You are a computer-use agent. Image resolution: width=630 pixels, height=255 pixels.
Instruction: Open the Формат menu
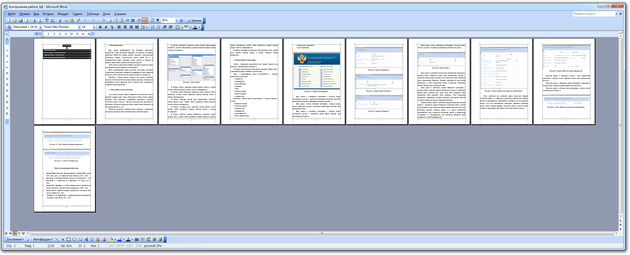click(x=63, y=14)
